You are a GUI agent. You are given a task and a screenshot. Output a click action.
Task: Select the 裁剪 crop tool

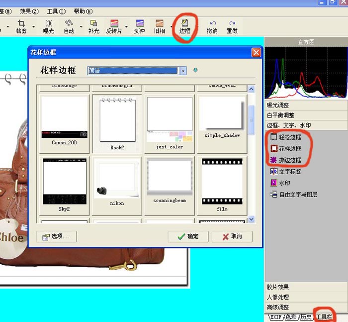(x=21, y=27)
